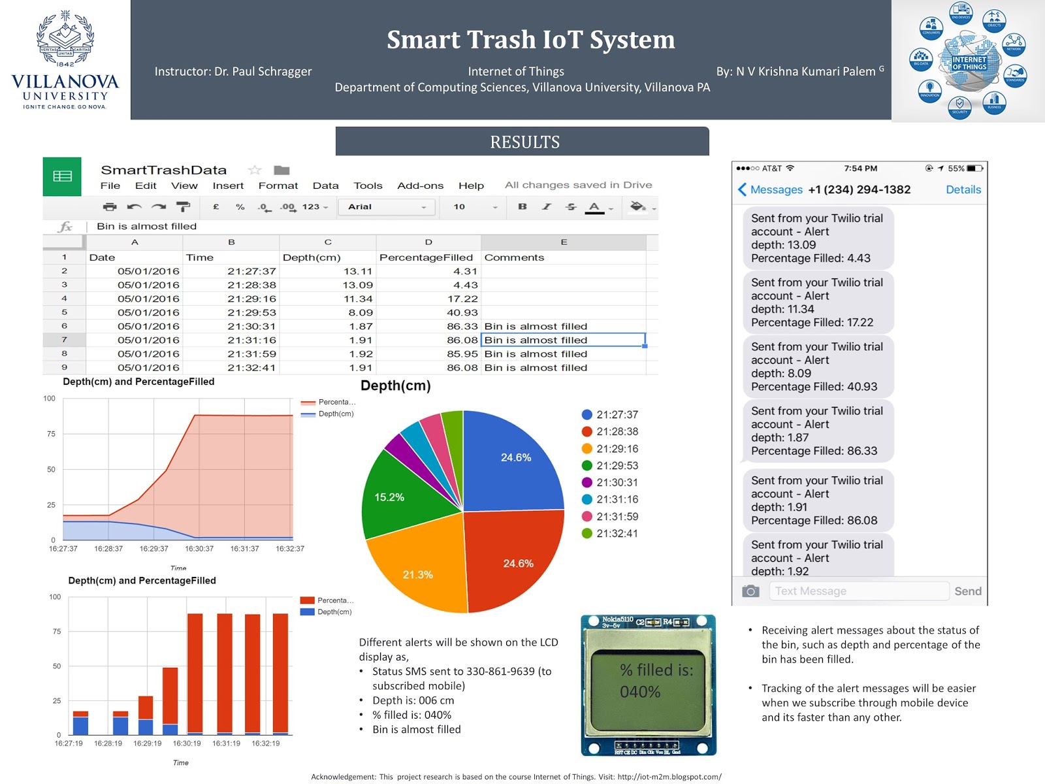The width and height of the screenshot is (1045, 784).
Task: Open the font size 10 dropdown
Action: click(470, 206)
